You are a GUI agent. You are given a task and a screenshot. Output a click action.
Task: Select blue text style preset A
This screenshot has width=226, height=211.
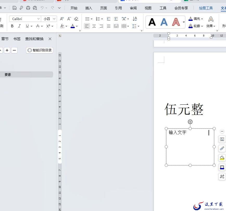(164, 22)
